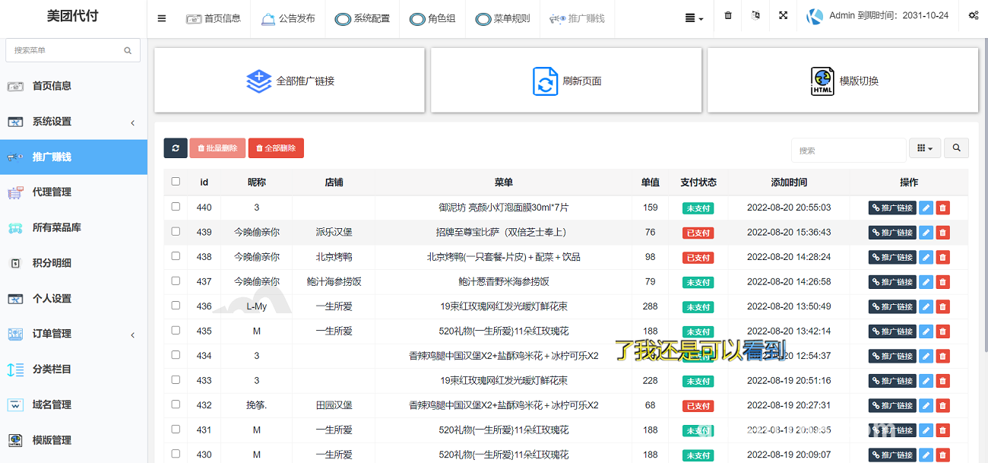Open 域名管理 in the sidebar
The height and width of the screenshot is (463, 988).
pos(74,404)
